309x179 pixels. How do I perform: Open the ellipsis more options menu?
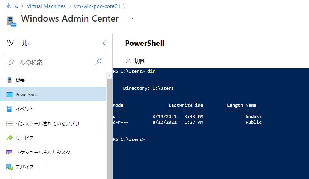[131, 19]
